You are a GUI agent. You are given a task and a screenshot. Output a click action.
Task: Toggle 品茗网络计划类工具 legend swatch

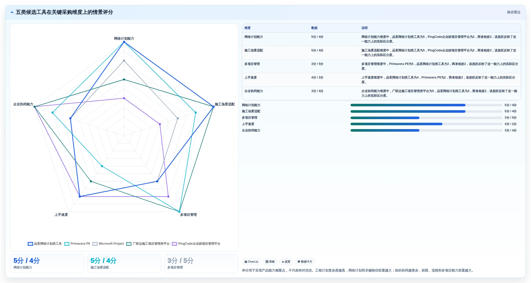click(30, 244)
